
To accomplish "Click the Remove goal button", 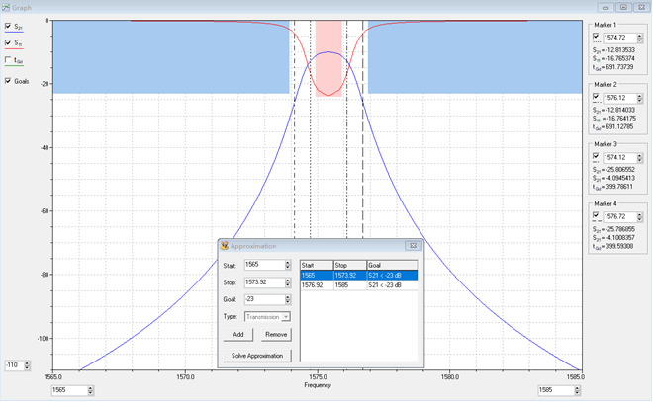I will 276,335.
